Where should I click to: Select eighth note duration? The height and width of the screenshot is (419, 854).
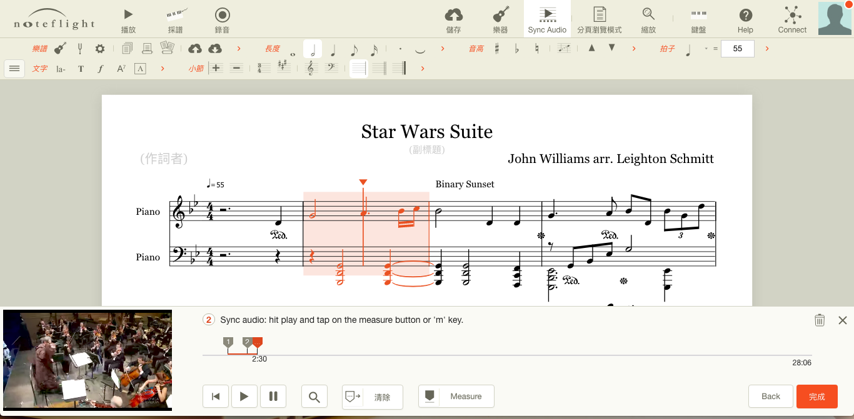(353, 49)
